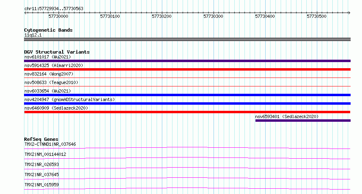Click the TMX2-CTNND1|NR_037646 transcript label
This screenshot has height=194, width=362.
tap(50, 144)
